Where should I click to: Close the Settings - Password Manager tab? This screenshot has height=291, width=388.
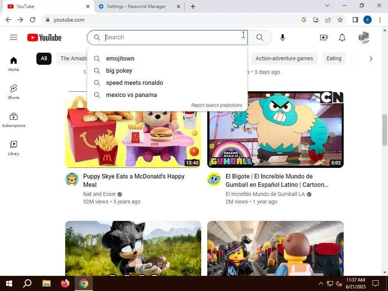(x=178, y=6)
